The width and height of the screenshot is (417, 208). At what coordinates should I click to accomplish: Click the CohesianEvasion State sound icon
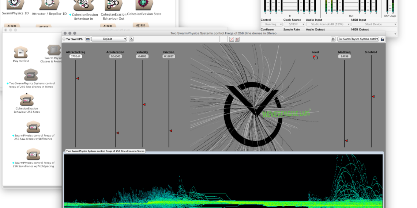[143, 5]
